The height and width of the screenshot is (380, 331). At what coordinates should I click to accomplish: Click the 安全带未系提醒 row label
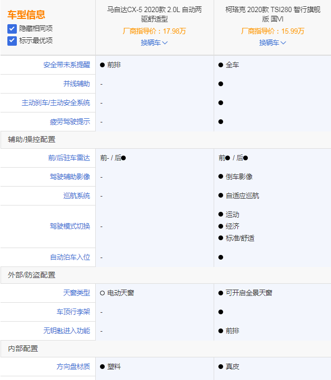pyautogui.click(x=66, y=65)
